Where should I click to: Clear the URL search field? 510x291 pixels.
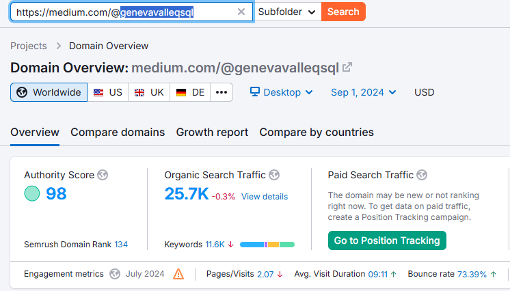241,12
